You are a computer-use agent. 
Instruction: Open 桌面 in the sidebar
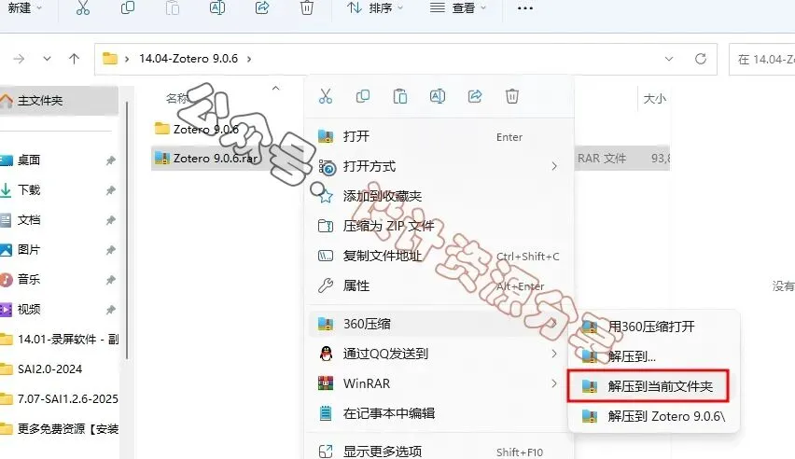pyautogui.click(x=28, y=160)
